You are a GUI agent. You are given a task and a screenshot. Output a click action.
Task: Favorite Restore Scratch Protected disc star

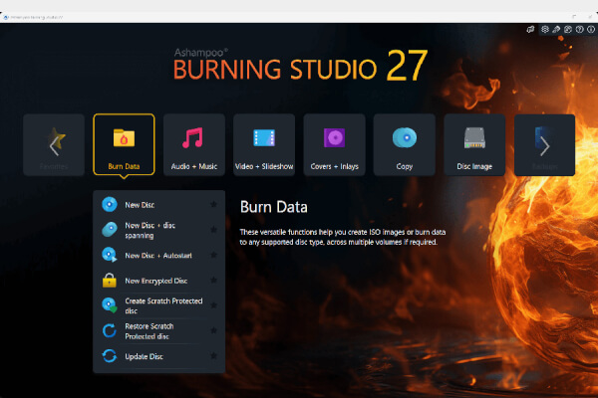tap(213, 330)
